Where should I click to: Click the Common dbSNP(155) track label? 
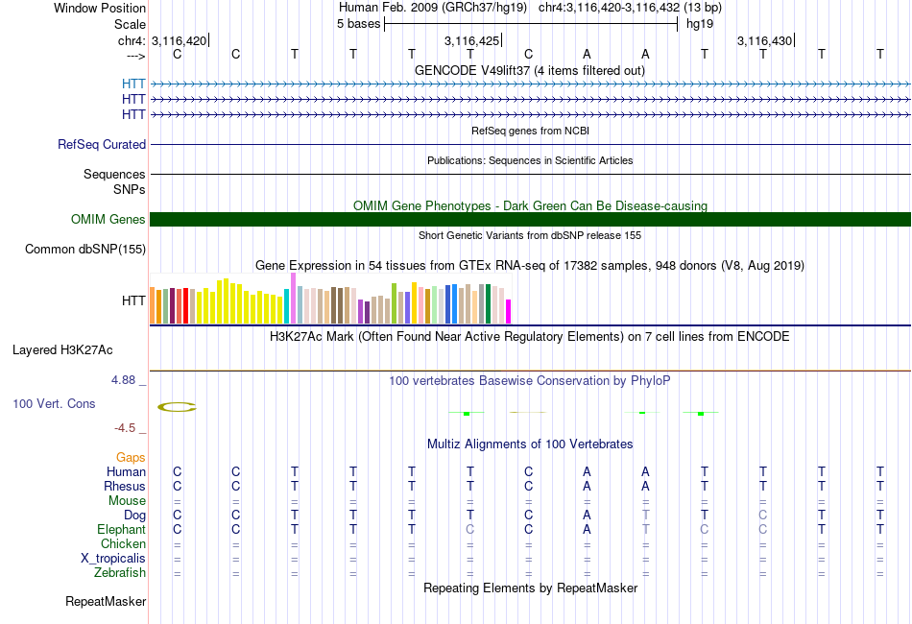[x=85, y=249]
